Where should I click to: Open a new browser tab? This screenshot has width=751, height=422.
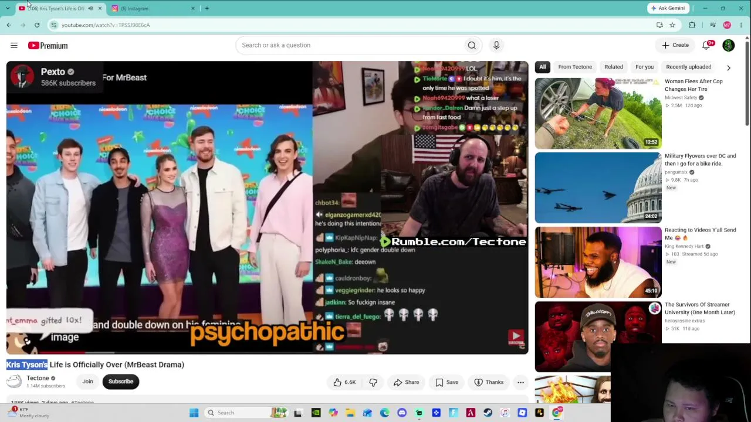[207, 8]
